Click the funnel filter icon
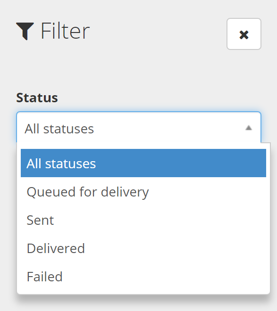Screen dimensions: 277x311 coord(25,31)
